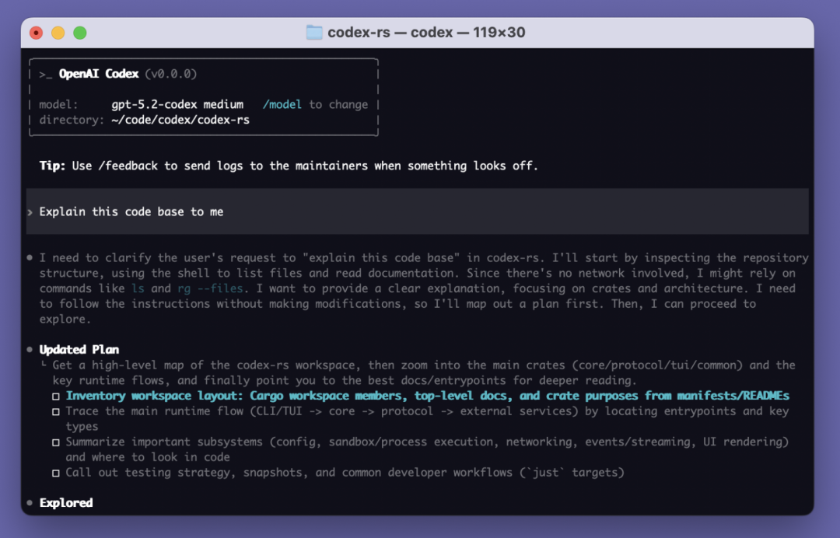Click the red close window button
The height and width of the screenshot is (538, 840).
[x=36, y=33]
